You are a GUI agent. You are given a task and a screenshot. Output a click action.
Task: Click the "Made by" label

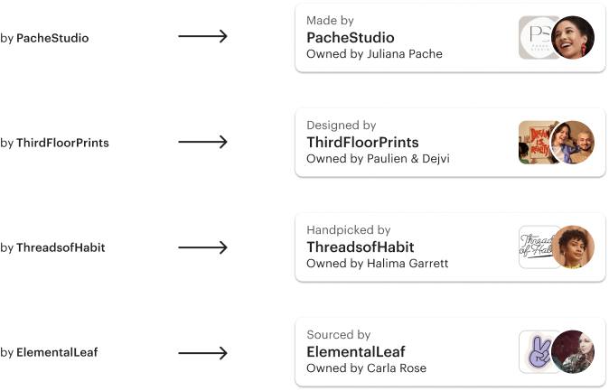[330, 21]
